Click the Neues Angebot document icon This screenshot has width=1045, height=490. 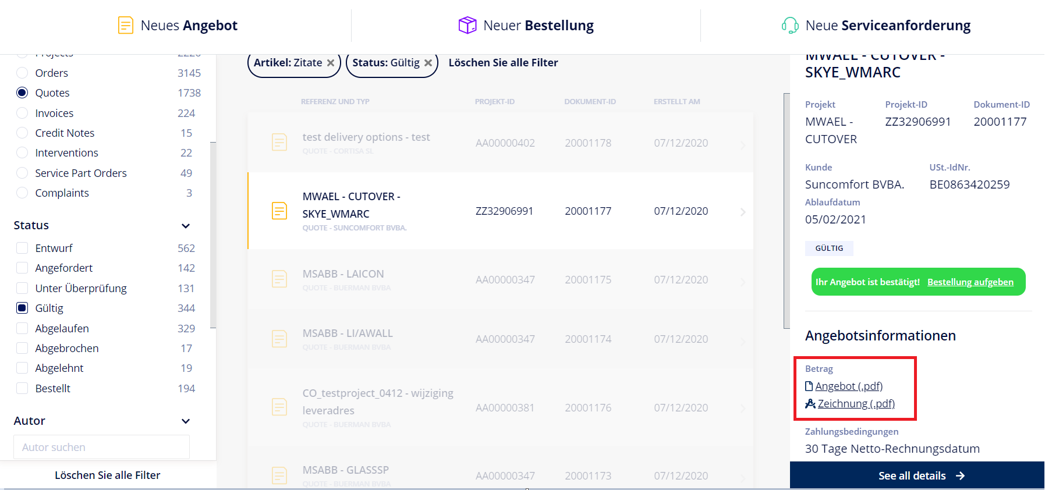tap(126, 26)
